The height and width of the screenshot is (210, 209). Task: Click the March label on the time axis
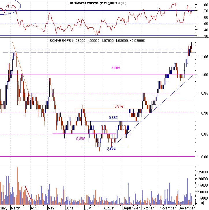click(x=16, y=208)
